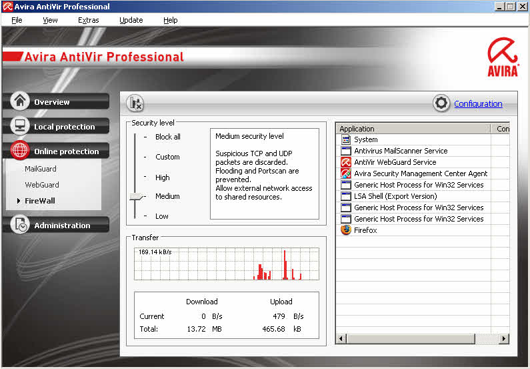
Task: Select Avira Security Management Center Agent row
Action: pyautogui.click(x=423, y=173)
